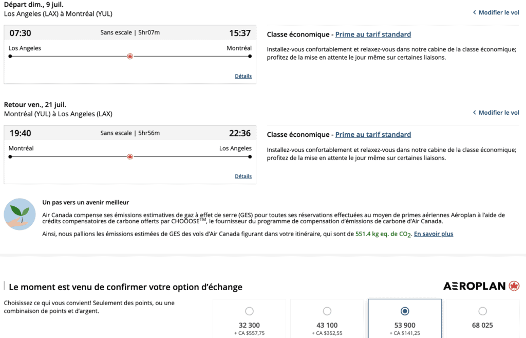
Task: Click the back chevron beside outbound Modifier le vol
Action: (474, 12)
